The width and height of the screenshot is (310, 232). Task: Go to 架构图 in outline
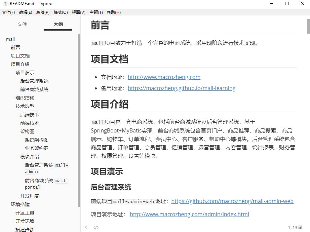[27, 131]
